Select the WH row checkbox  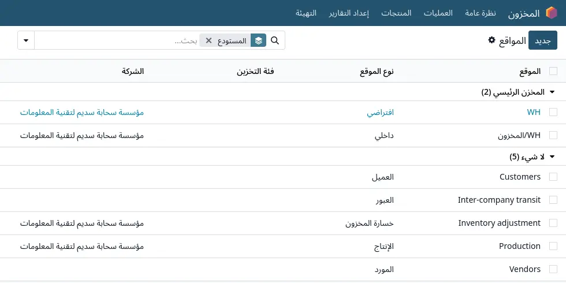click(x=553, y=112)
